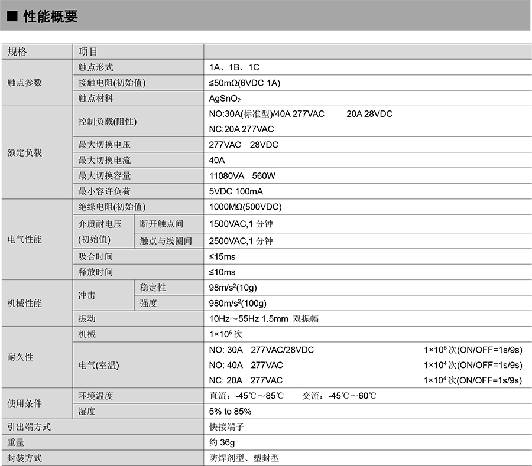Image resolution: width=532 pixels, height=466 pixels.
Task: Click the 振动 row label
Action: point(87,318)
